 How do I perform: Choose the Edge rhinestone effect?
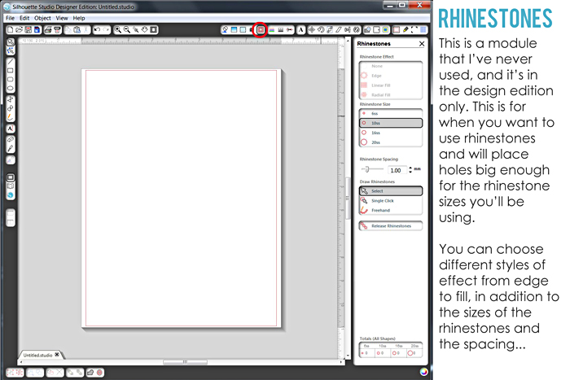tap(390, 76)
